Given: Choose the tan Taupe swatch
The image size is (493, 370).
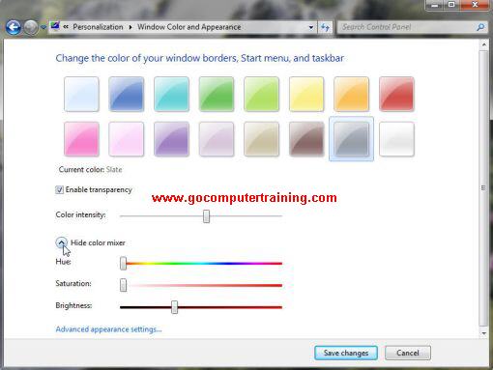Looking at the screenshot, I should 261,139.
